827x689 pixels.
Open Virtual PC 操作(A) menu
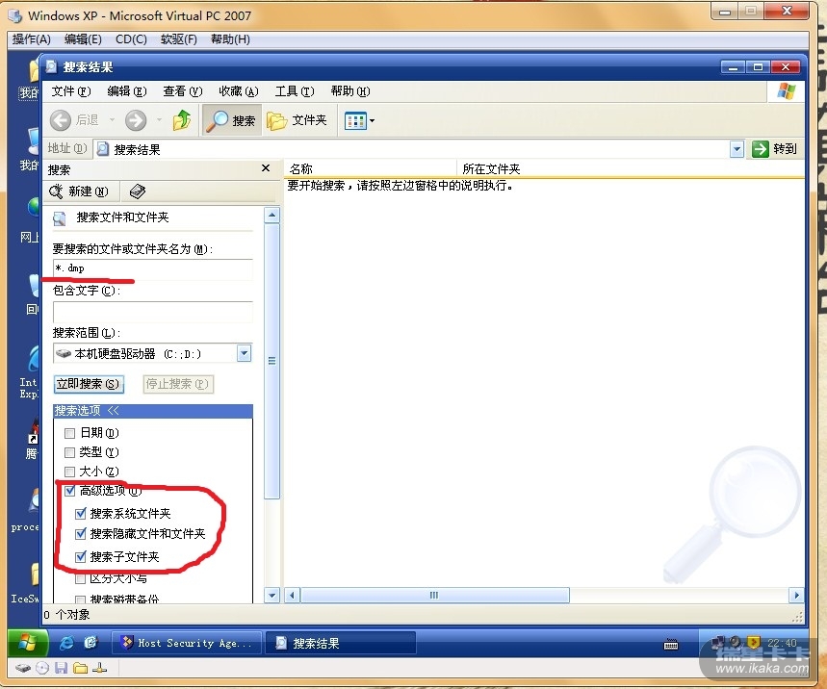click(x=31, y=39)
